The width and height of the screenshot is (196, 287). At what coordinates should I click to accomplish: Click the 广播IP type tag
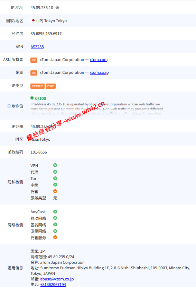click(x=51, y=86)
